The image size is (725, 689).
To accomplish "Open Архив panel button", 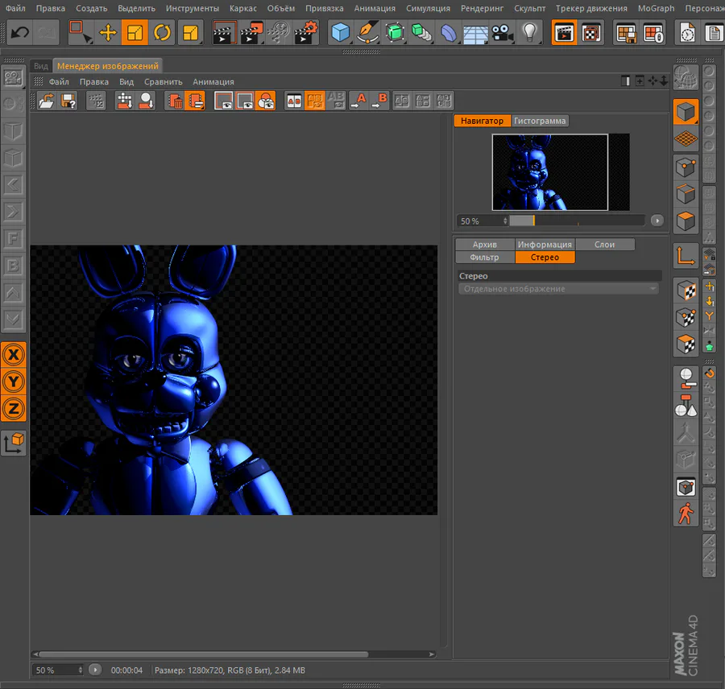I will click(485, 245).
